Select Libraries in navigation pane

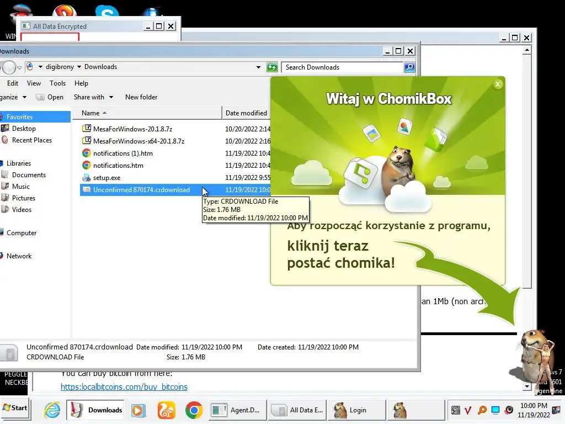19,163
